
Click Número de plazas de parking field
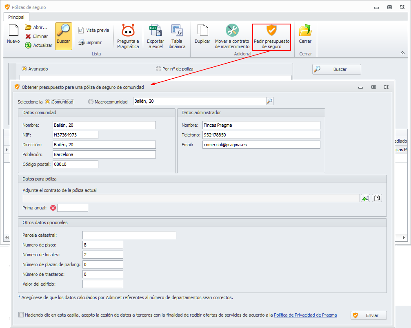(103, 264)
